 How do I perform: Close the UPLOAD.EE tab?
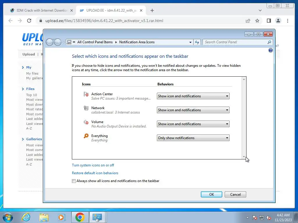pos(141,11)
